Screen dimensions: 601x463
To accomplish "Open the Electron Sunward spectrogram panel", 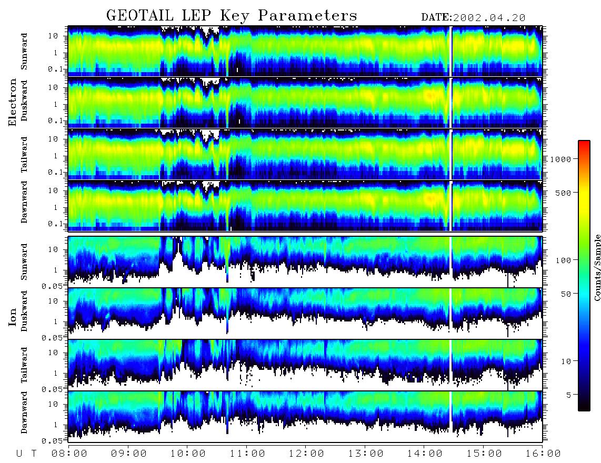I will [x=305, y=51].
